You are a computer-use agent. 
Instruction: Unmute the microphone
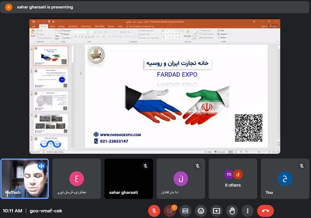[154, 211]
